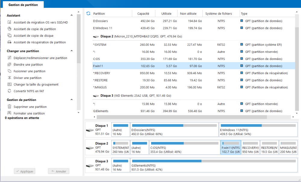Click the horizontal scroll left arrow

click(x=94, y=117)
